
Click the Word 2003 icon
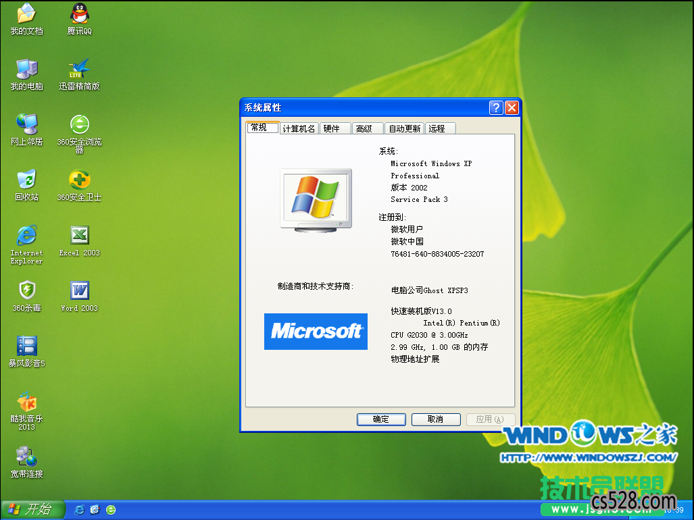point(80,296)
